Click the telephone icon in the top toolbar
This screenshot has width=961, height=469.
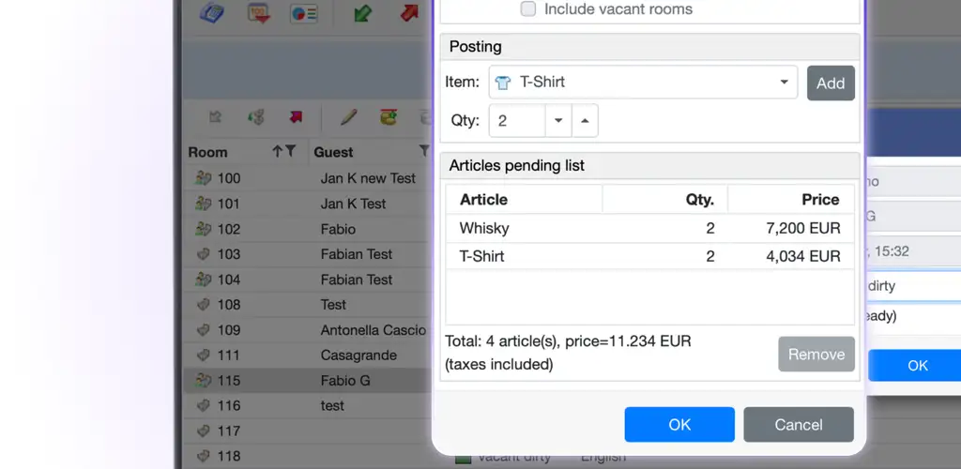(212, 14)
